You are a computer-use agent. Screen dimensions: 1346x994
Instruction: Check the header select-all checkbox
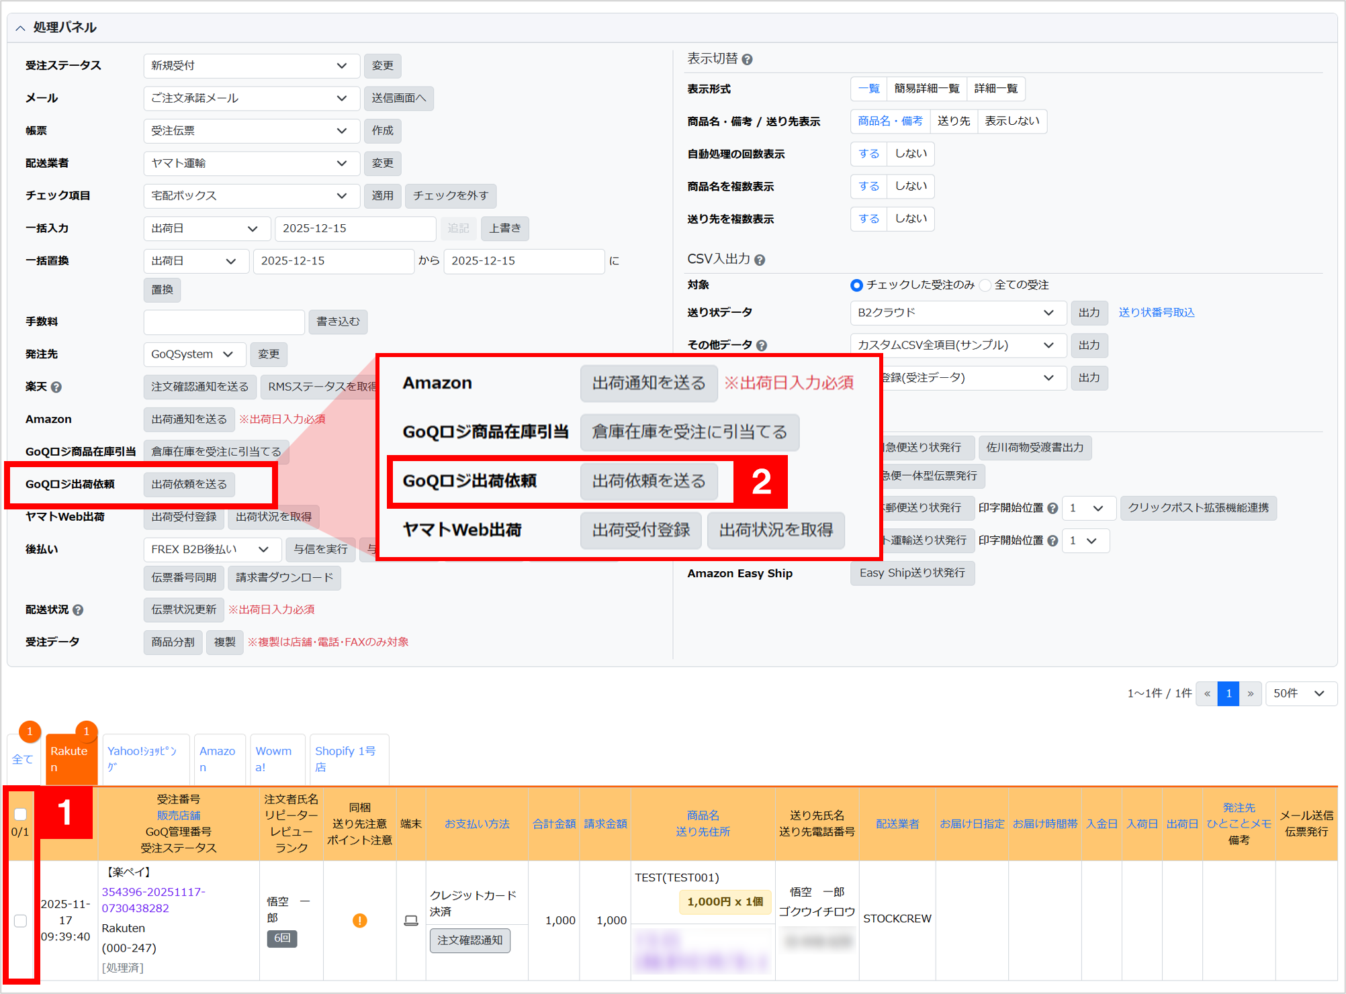(20, 814)
